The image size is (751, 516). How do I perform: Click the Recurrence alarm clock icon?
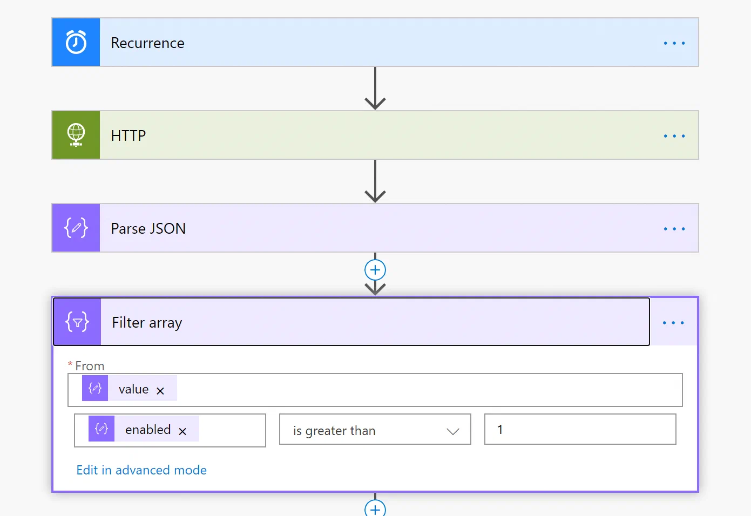tap(76, 42)
